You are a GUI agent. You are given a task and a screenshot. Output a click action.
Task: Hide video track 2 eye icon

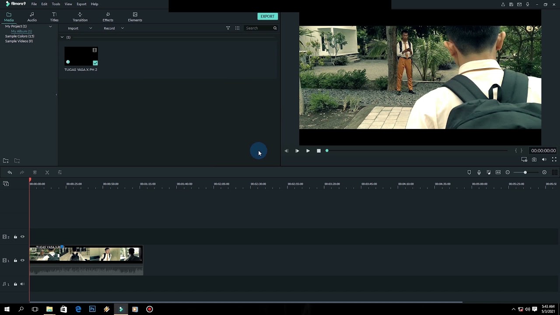pyautogui.click(x=22, y=237)
